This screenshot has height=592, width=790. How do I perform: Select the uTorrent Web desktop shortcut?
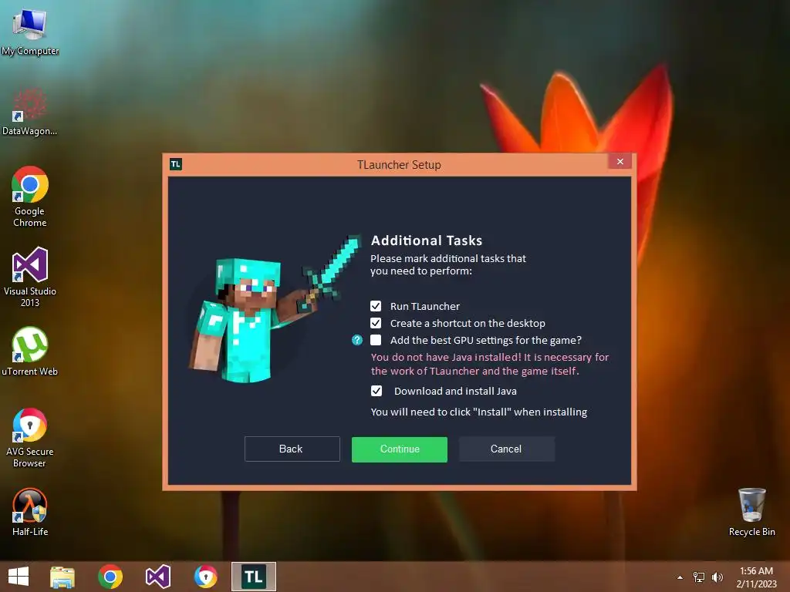tap(30, 351)
